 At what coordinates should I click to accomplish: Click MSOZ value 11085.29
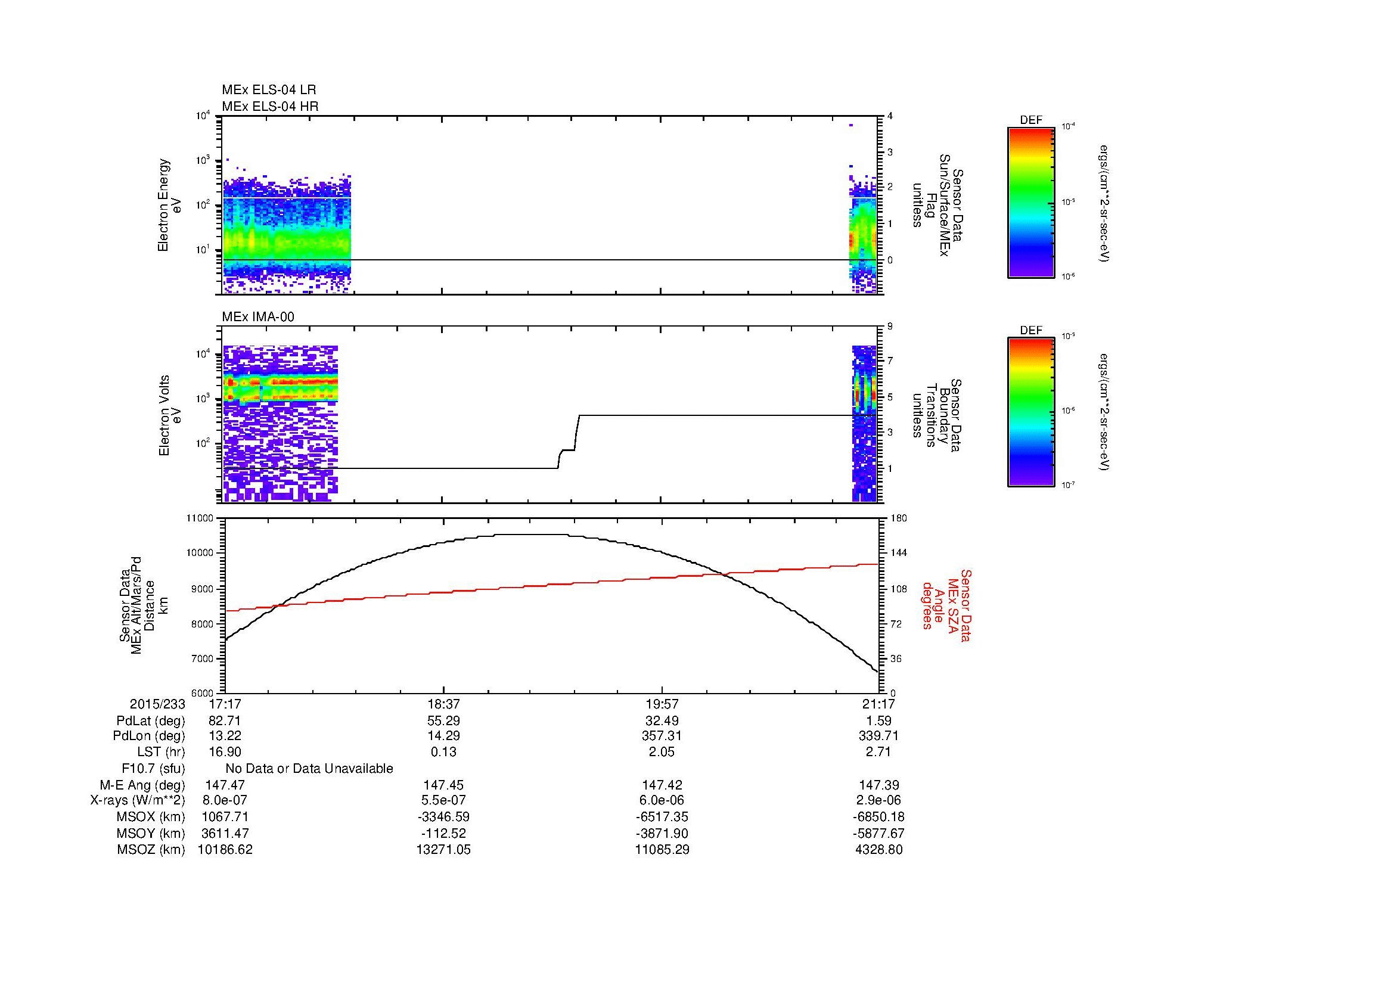pyautogui.click(x=662, y=850)
